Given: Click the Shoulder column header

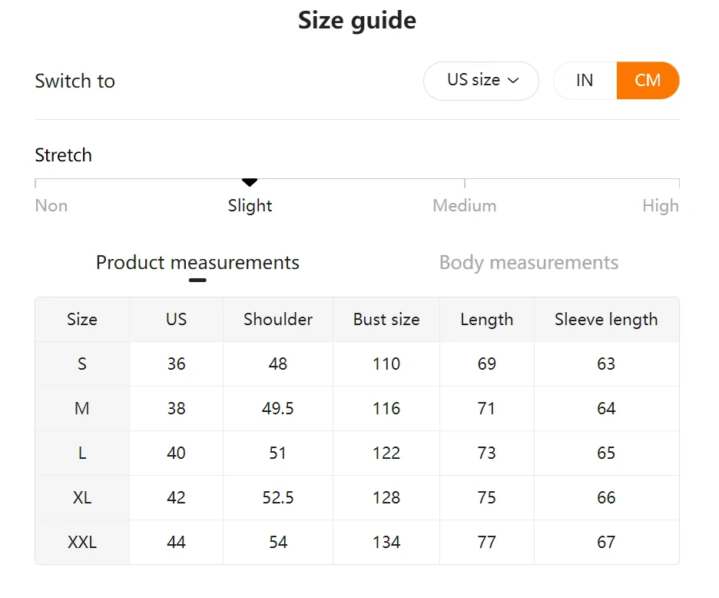Looking at the screenshot, I should 278,320.
